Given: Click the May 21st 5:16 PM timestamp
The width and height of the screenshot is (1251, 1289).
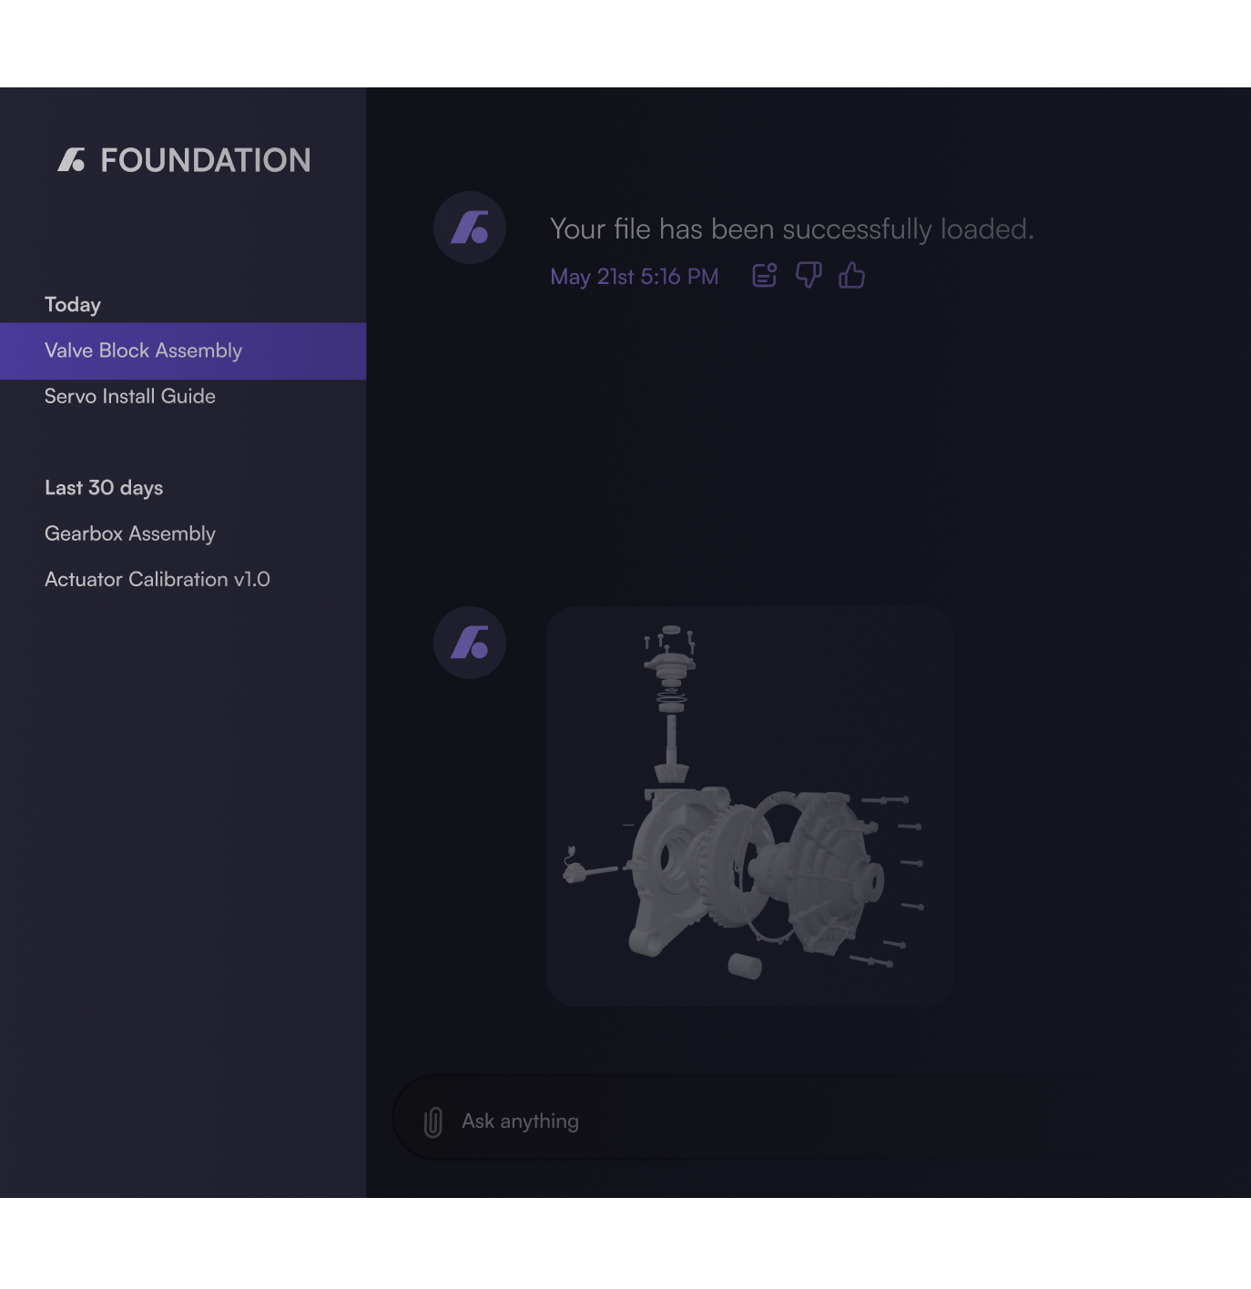Looking at the screenshot, I should pyautogui.click(x=635, y=276).
